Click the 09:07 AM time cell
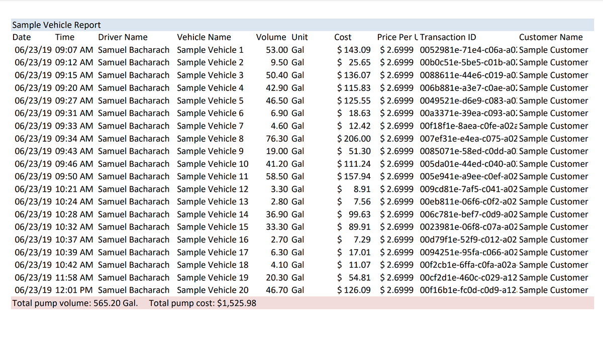This screenshot has height=339, width=603. (74, 50)
